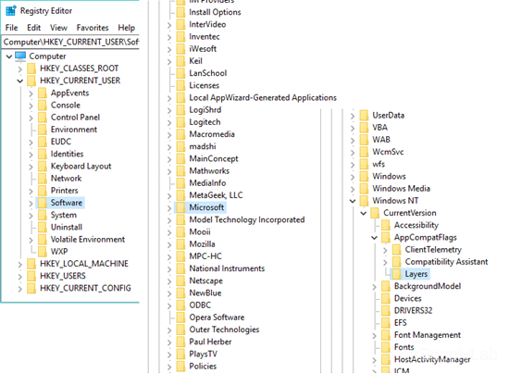Select the Accessibility key
The image size is (509, 373).
coord(416,225)
